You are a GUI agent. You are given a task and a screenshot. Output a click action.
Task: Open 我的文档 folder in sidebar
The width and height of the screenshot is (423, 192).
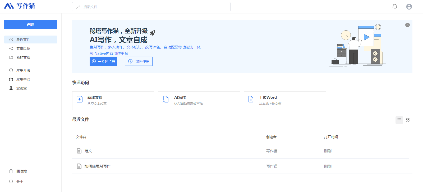[23, 57]
